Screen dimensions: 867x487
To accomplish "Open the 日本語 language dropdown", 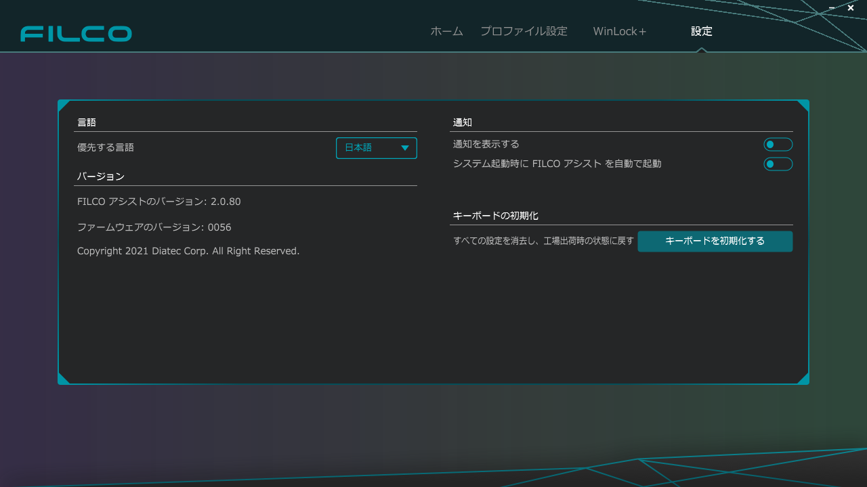I will tap(377, 148).
